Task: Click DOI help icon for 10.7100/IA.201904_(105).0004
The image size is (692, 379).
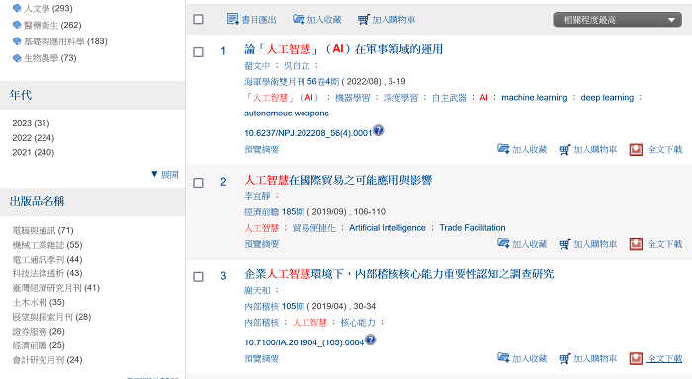Action: 371,340
